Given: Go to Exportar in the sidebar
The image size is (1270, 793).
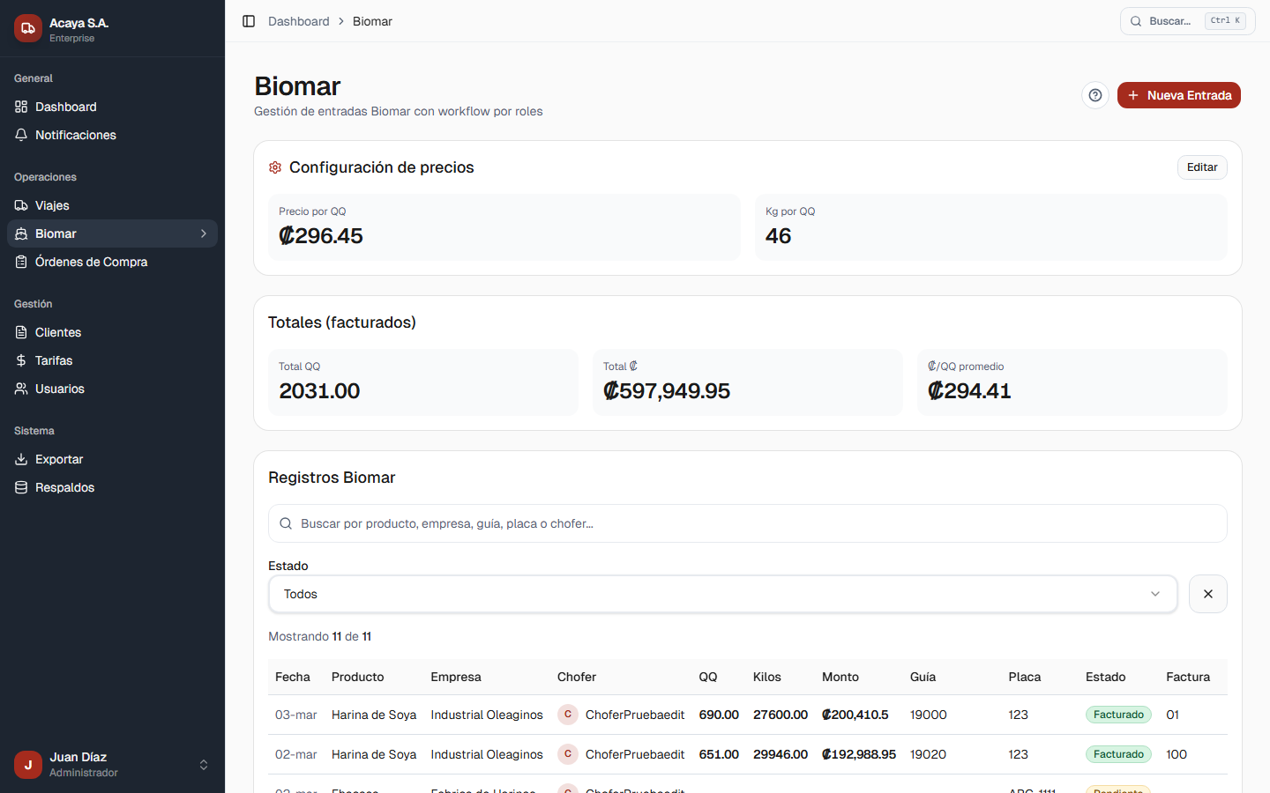Looking at the screenshot, I should [x=59, y=459].
